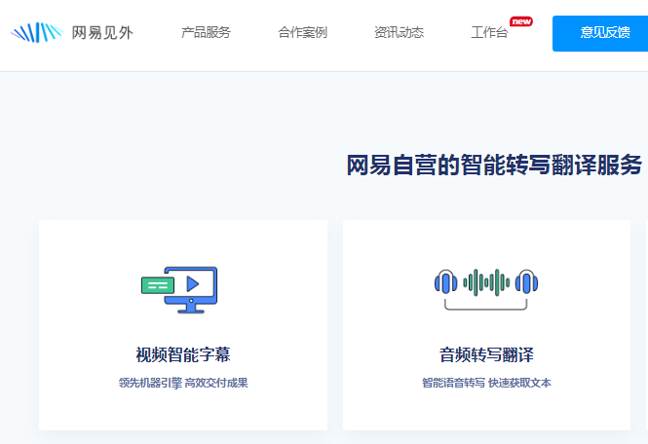Go to 资讯动态 page
Image resolution: width=648 pixels, height=444 pixels.
[x=400, y=32]
